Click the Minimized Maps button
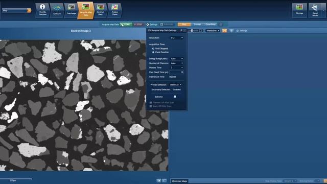Image resolution: width=327 pixels, height=184 pixels. click(179, 181)
